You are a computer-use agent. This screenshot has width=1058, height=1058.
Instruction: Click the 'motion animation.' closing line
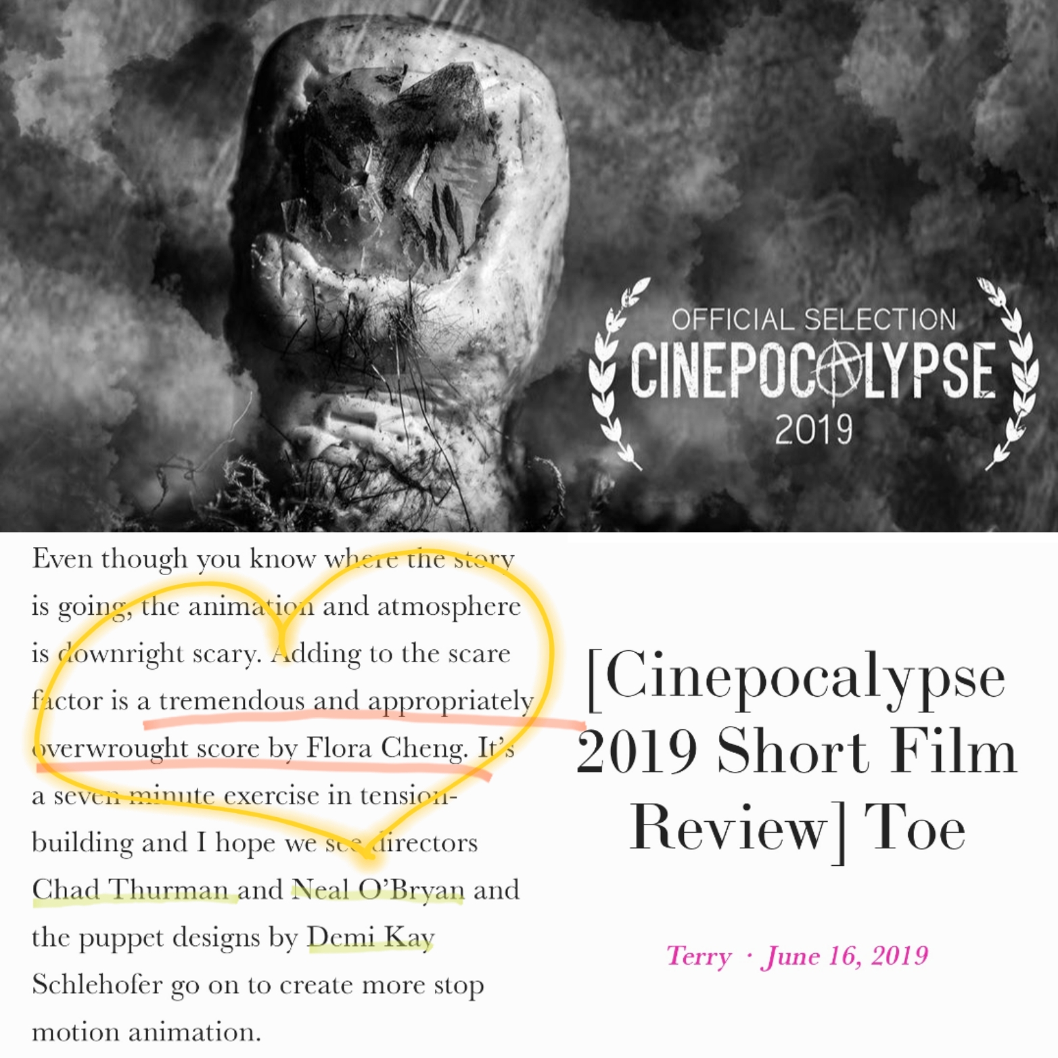pyautogui.click(x=146, y=1032)
